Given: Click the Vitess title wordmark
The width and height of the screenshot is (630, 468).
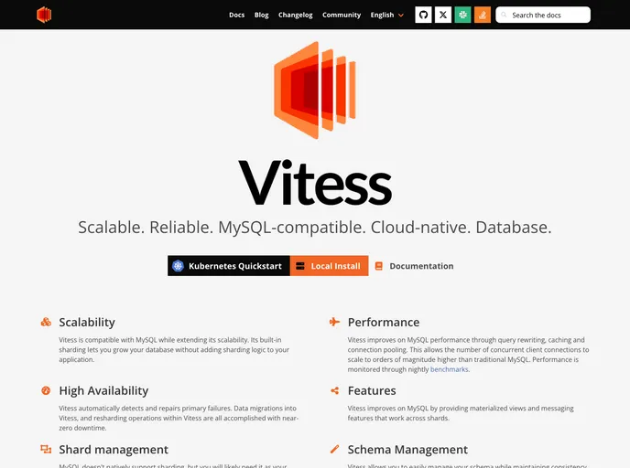Looking at the screenshot, I should click(315, 183).
